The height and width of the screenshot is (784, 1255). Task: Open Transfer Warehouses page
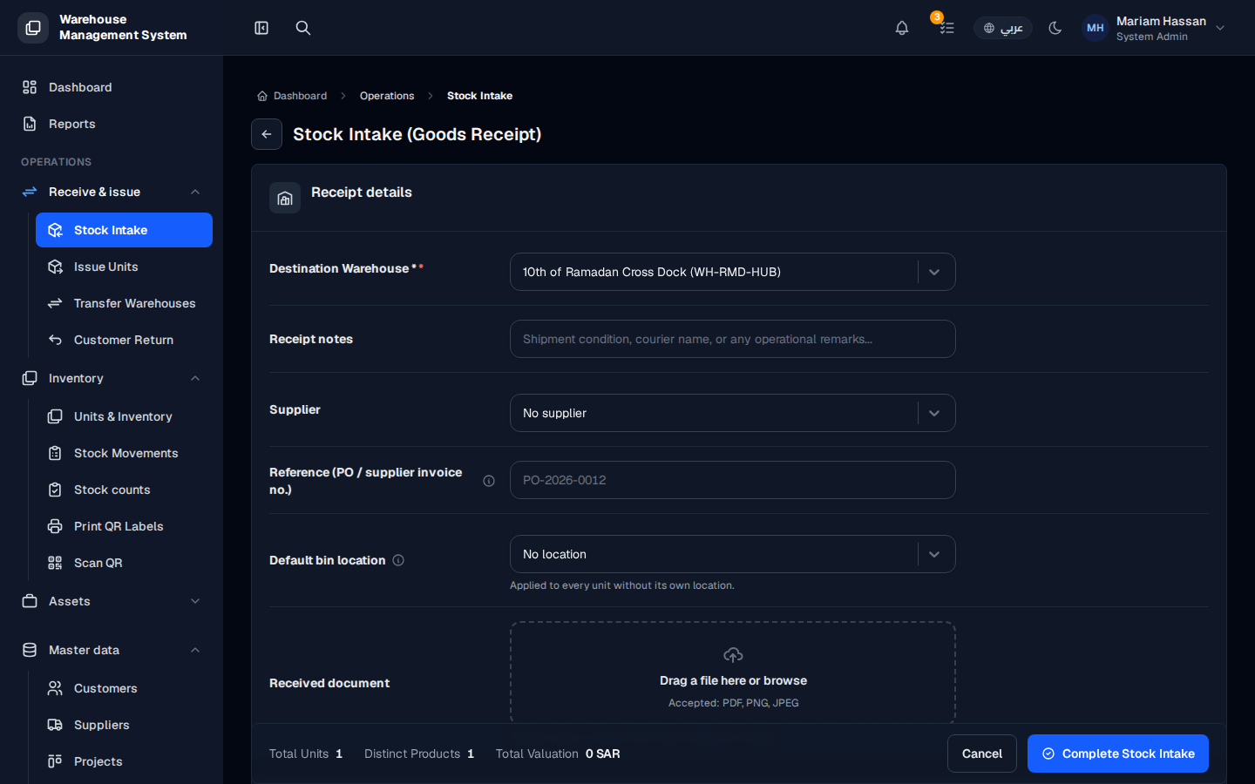[x=124, y=303]
